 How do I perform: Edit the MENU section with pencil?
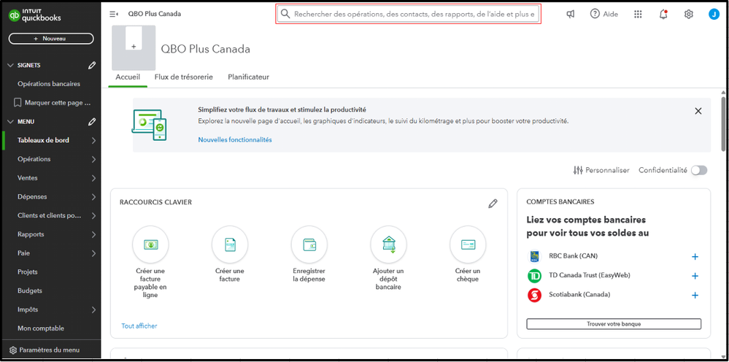click(x=92, y=122)
